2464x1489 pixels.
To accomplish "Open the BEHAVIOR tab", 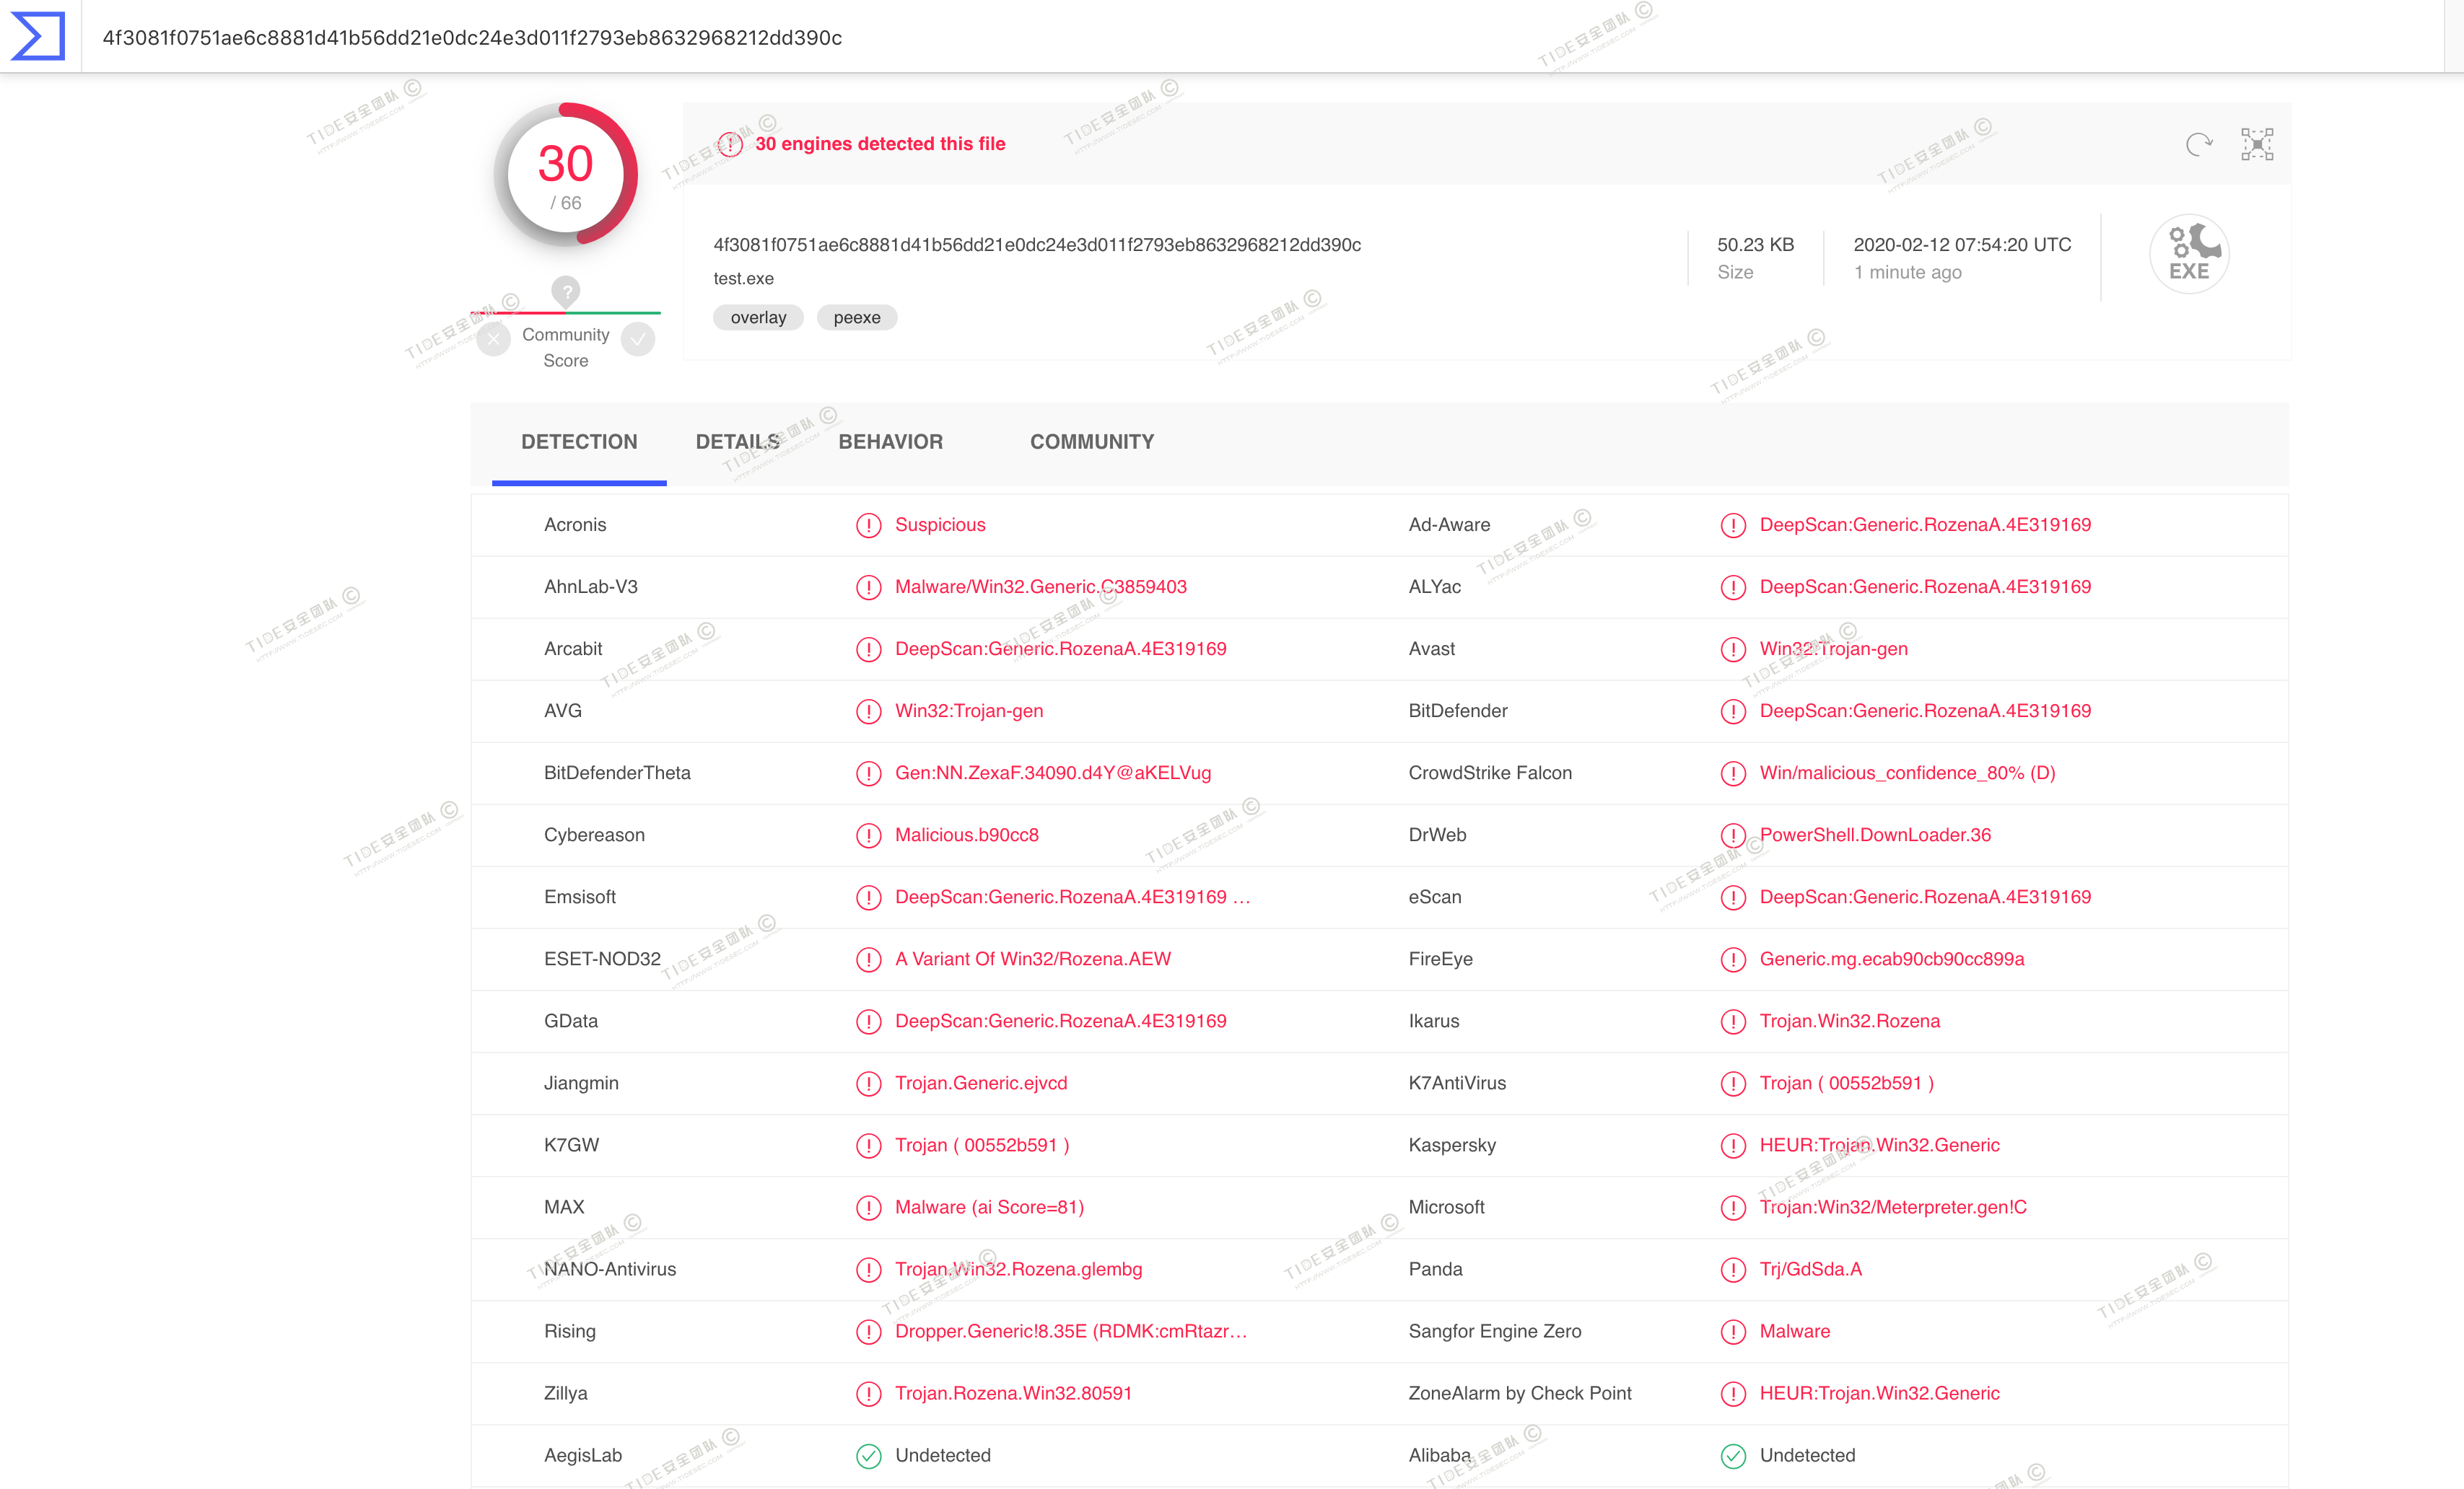I will click(890, 442).
